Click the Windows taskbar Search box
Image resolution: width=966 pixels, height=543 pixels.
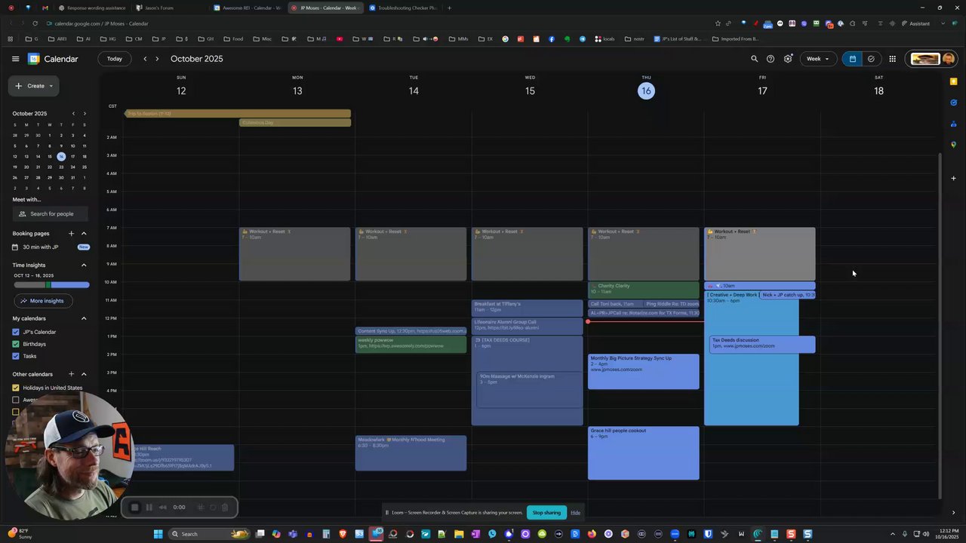[x=209, y=534]
